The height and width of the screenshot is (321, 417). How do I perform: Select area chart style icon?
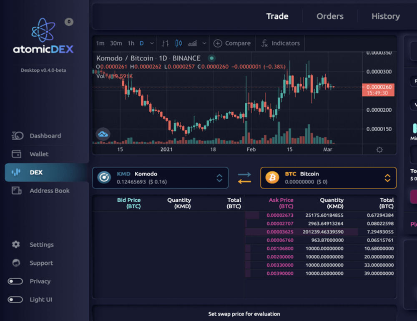(x=192, y=43)
